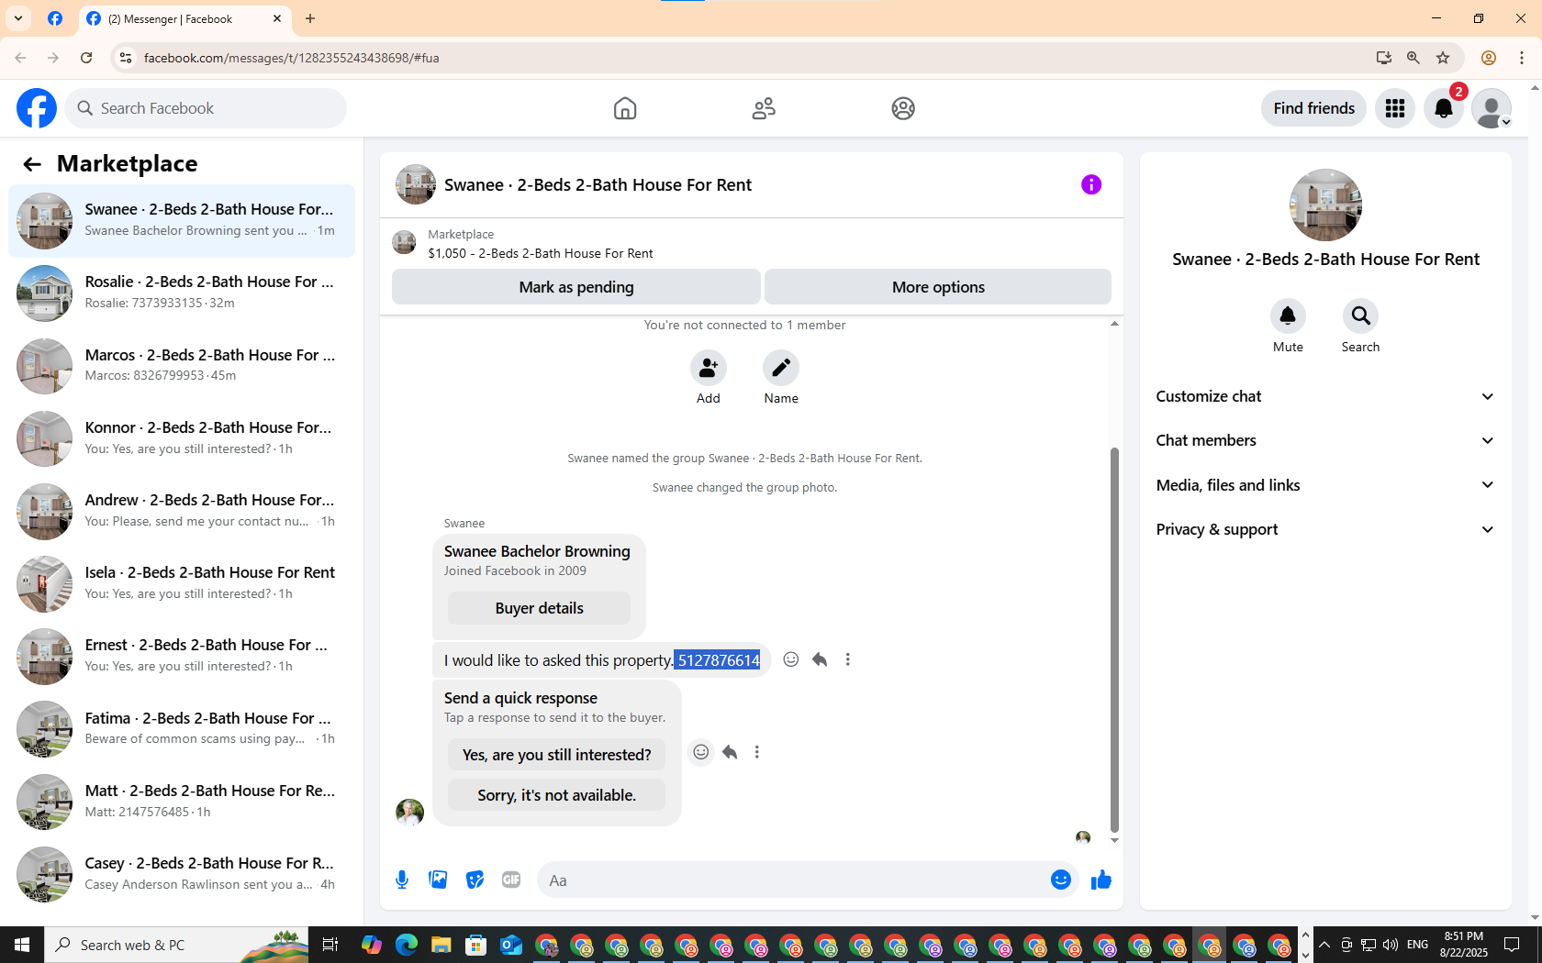Reload the page in browser

(86, 58)
